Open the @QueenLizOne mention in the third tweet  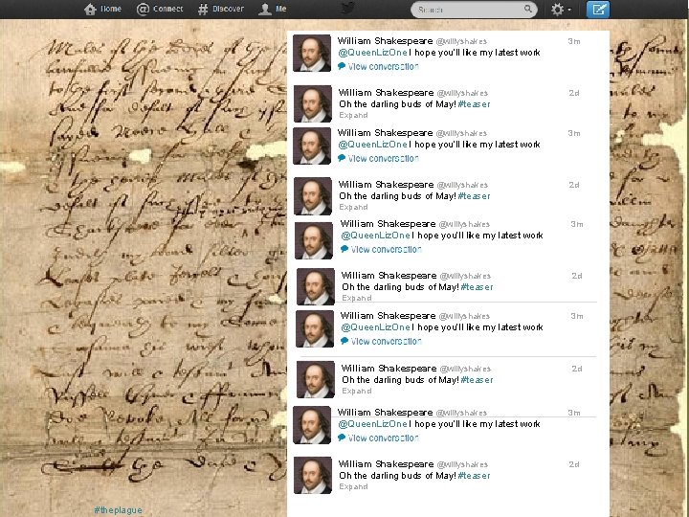click(372, 145)
